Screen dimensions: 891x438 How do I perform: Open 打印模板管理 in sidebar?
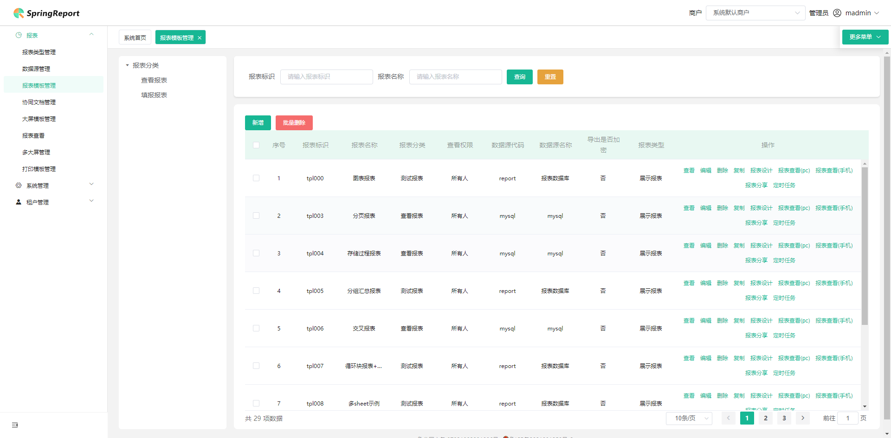click(39, 169)
